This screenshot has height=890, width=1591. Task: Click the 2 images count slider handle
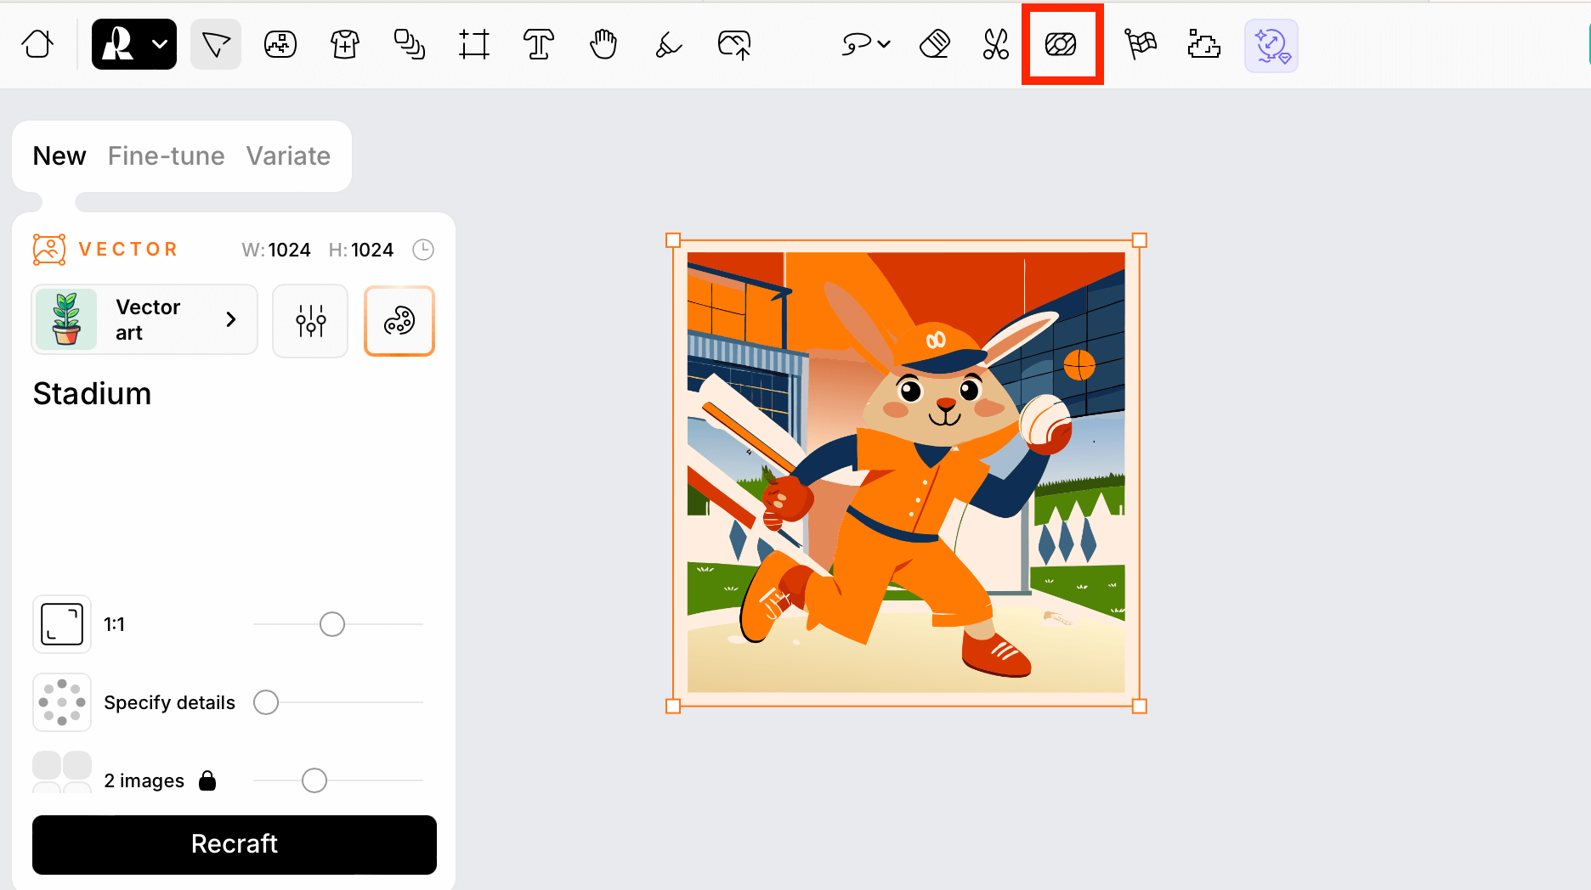point(314,780)
